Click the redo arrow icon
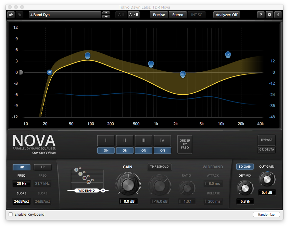 20,15
